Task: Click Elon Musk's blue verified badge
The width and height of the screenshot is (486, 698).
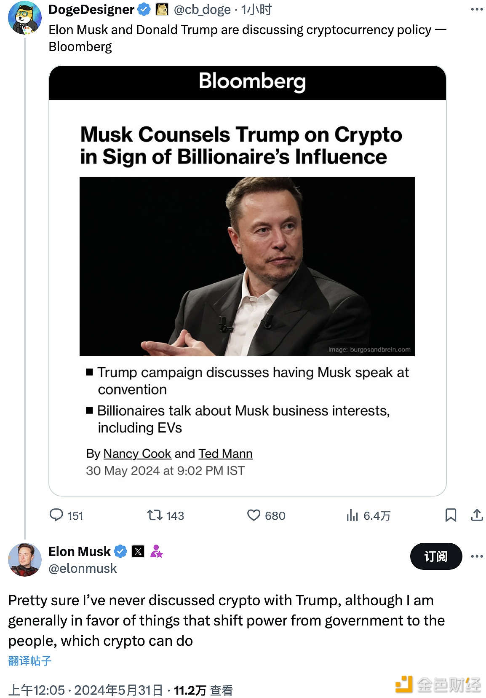Action: (x=121, y=551)
